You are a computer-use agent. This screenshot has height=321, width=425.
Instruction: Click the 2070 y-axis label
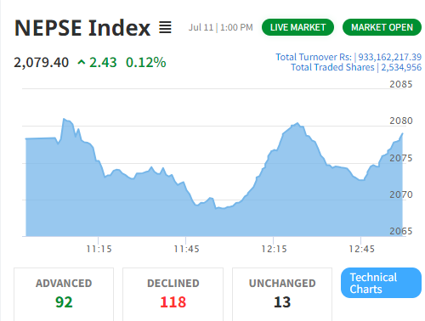coord(401,194)
